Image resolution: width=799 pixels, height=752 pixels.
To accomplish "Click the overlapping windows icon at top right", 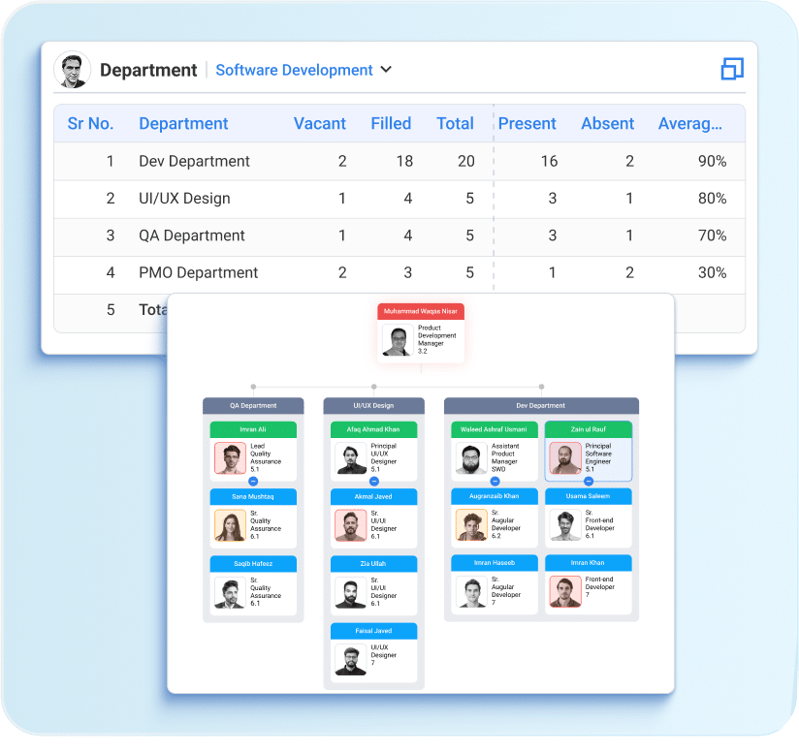I will pos(732,69).
